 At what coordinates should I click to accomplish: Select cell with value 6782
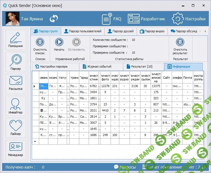point(93,86)
